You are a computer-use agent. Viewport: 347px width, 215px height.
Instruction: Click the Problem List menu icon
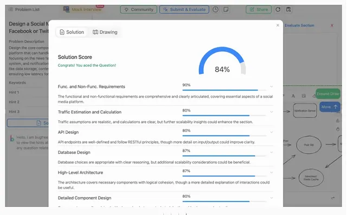[x=11, y=9]
